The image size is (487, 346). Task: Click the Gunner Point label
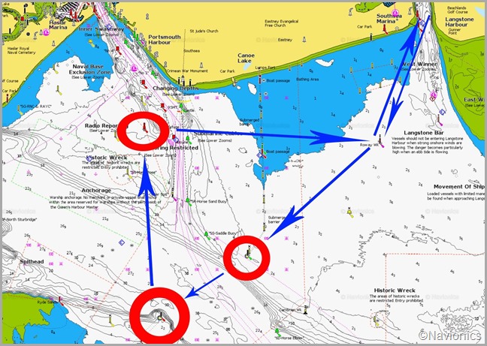point(455,31)
